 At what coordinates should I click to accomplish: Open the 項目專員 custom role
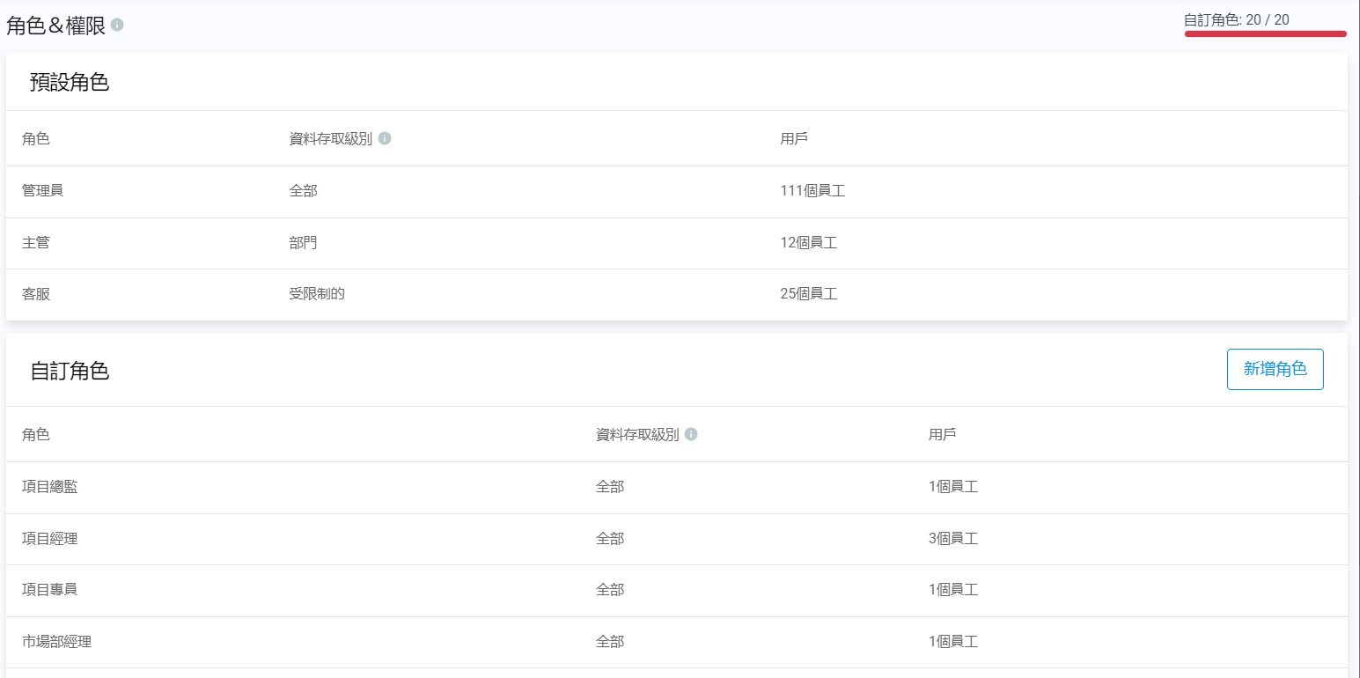click(49, 589)
